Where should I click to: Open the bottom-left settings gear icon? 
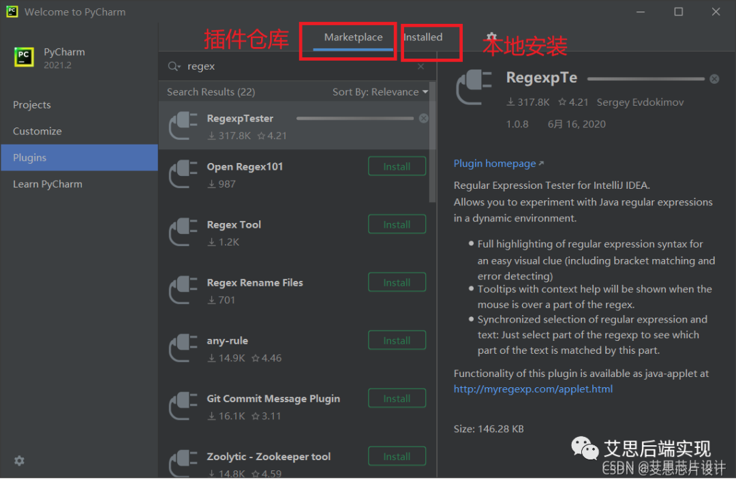(x=19, y=461)
